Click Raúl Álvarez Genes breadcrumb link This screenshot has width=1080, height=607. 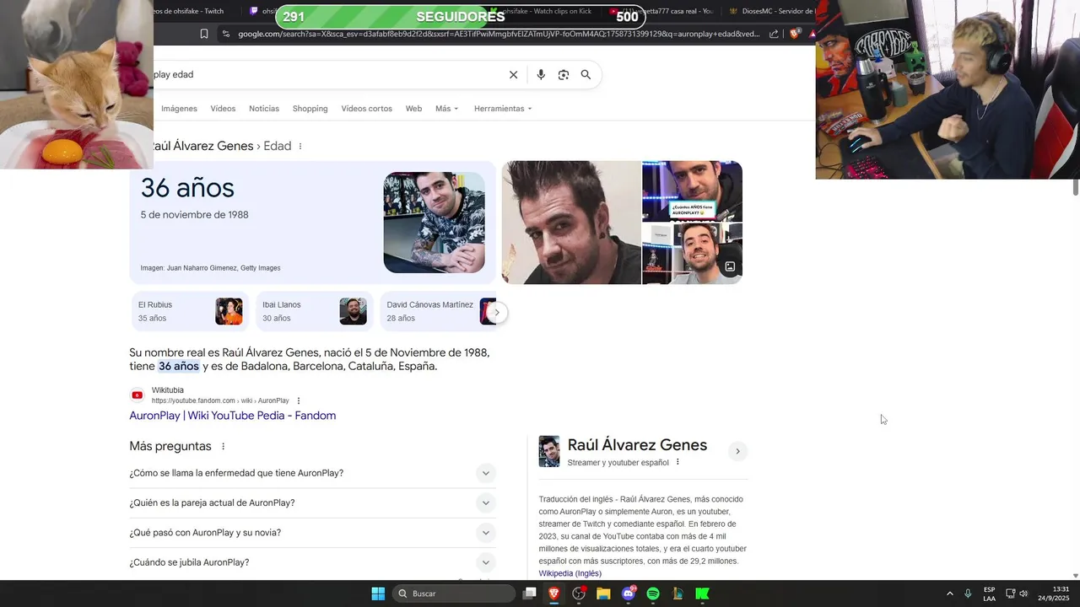tap(202, 146)
